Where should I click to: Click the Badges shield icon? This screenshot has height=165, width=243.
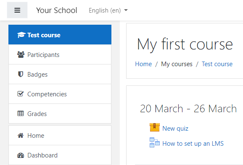pos(21,74)
